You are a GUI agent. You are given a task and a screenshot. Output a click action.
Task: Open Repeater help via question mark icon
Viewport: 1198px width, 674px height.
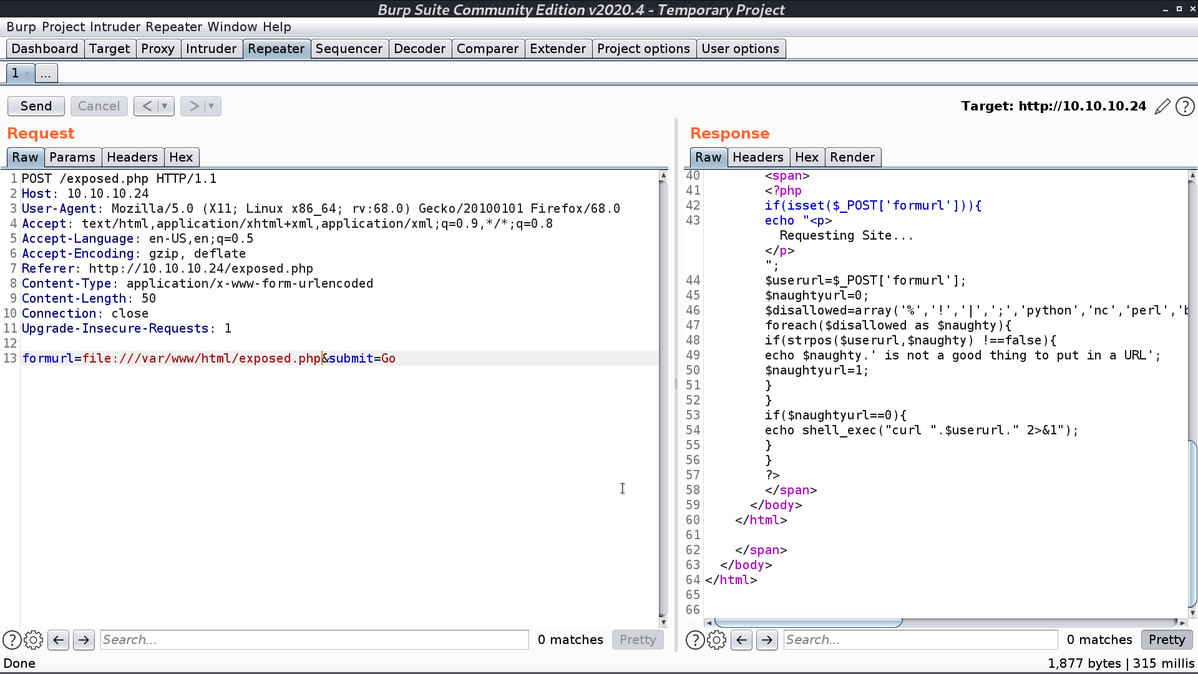click(1185, 107)
